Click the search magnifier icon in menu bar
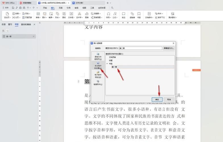Image resolution: width=223 pixels, height=142 pixels. tap(112, 8)
